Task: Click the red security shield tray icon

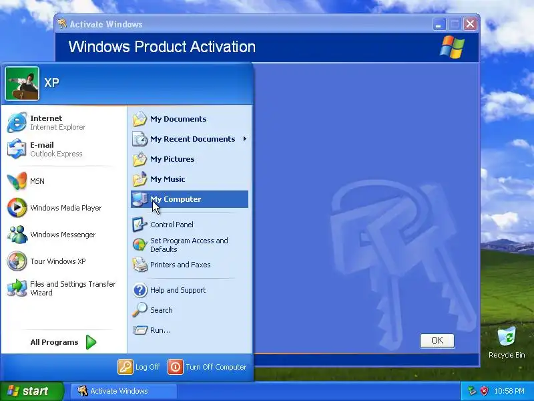Action: pos(484,391)
